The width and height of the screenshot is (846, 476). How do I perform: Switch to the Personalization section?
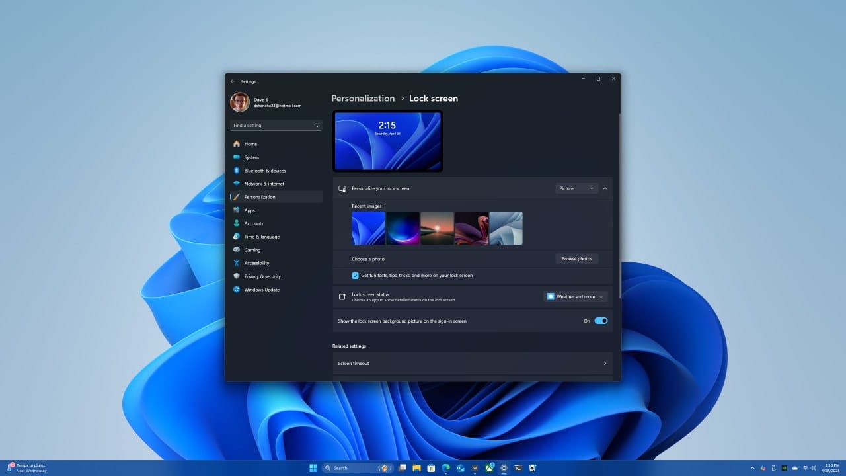(260, 197)
